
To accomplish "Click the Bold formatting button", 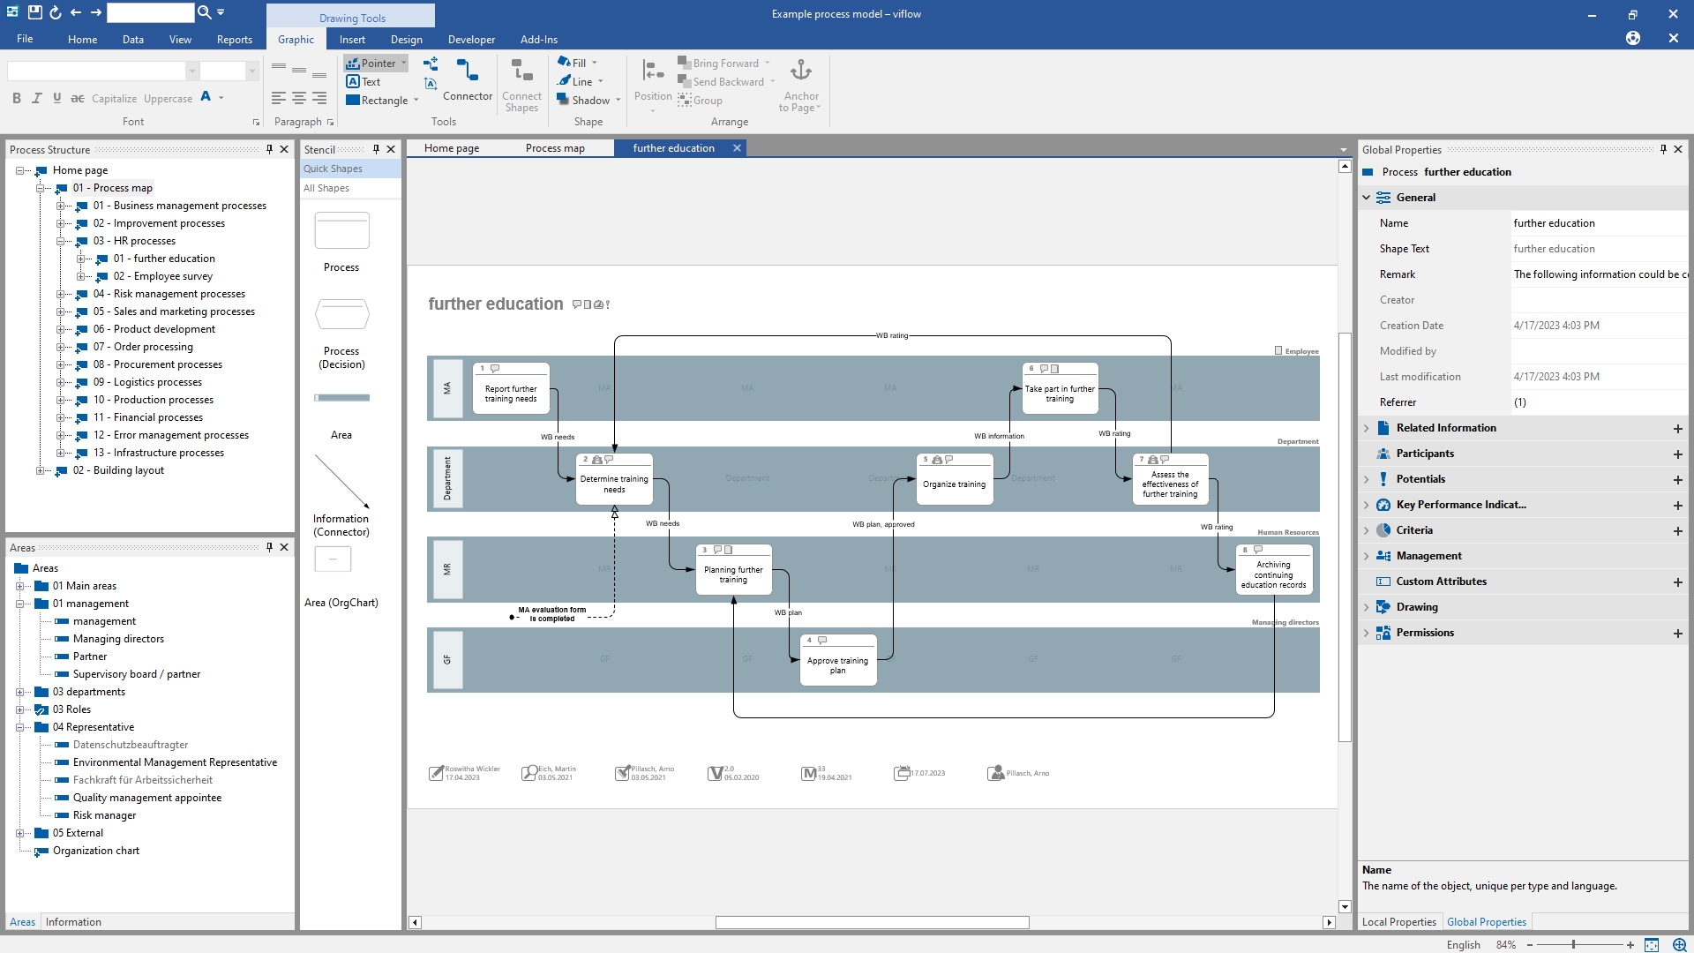I will point(17,98).
